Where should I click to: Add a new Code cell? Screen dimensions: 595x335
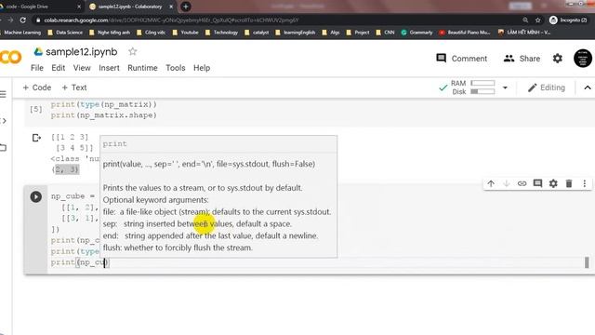(37, 87)
